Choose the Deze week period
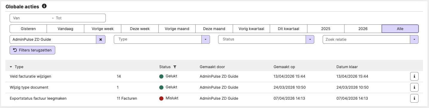Image resolution: width=429 pixels, height=108 pixels. coord(140,29)
